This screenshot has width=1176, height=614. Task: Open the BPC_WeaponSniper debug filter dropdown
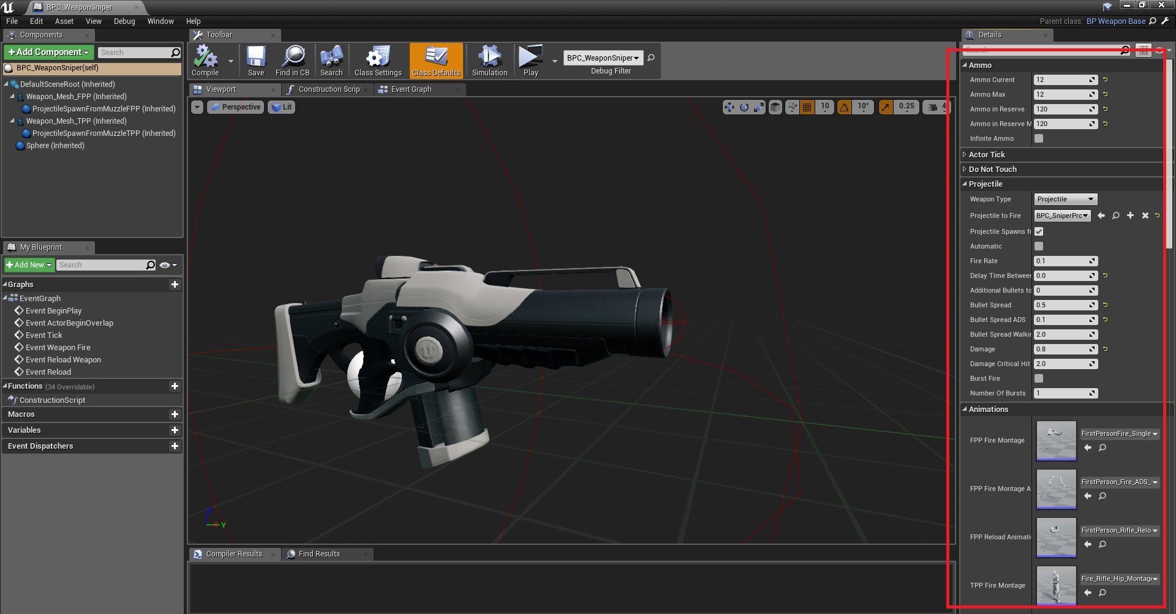click(603, 58)
